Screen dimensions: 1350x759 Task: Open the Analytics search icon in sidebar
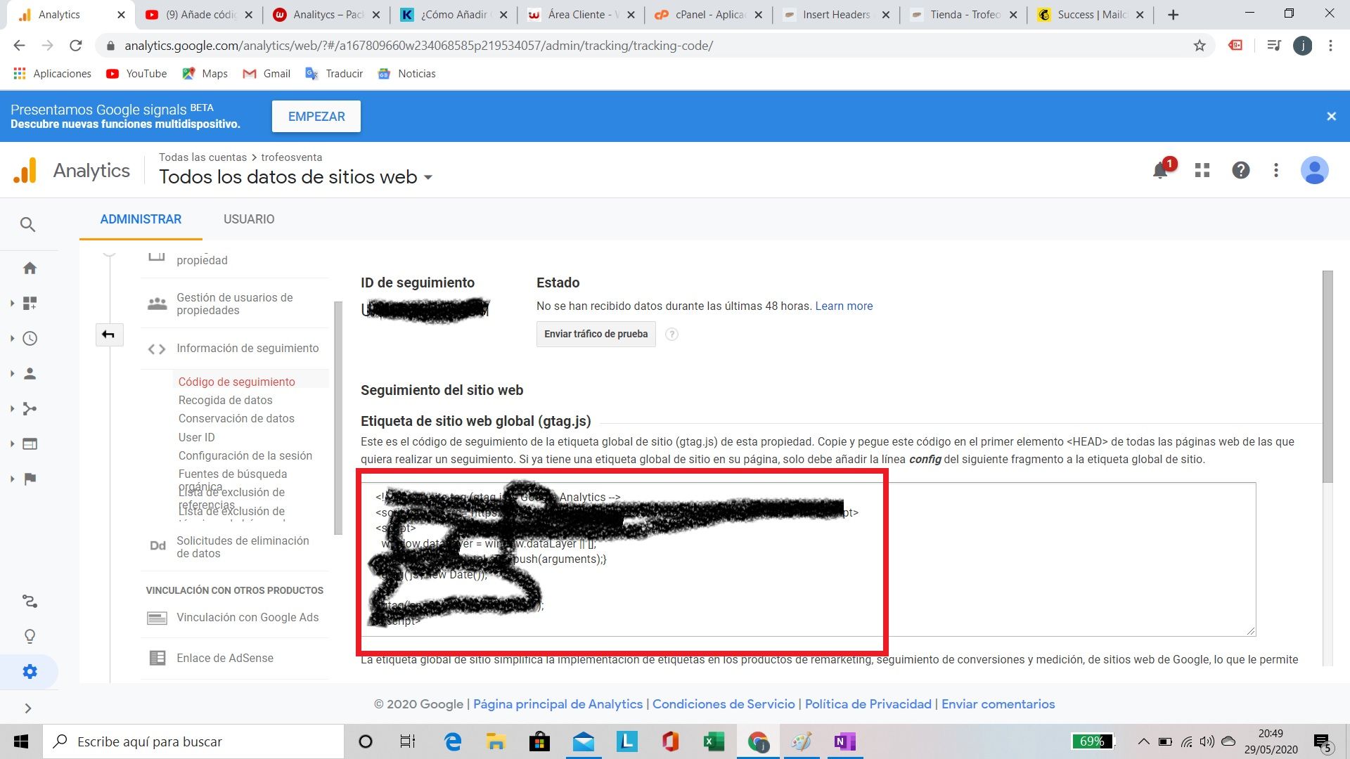pyautogui.click(x=27, y=225)
